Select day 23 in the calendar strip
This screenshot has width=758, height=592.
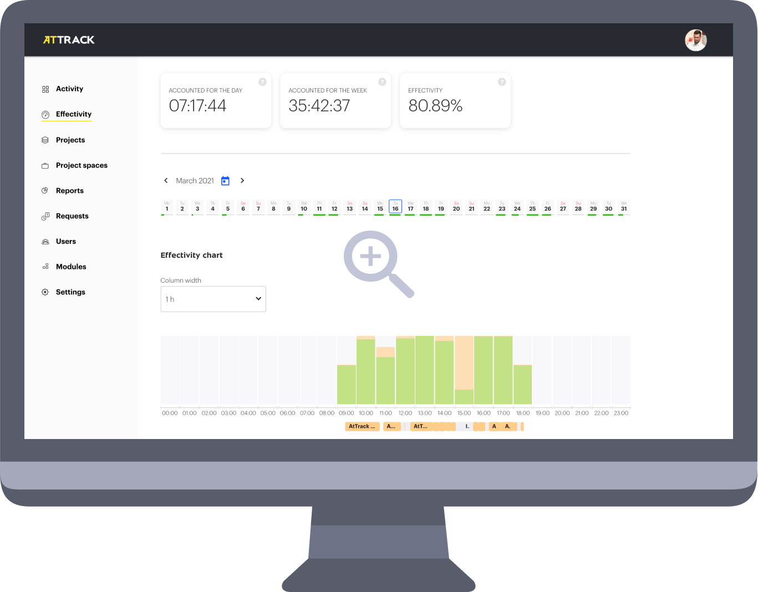(502, 207)
